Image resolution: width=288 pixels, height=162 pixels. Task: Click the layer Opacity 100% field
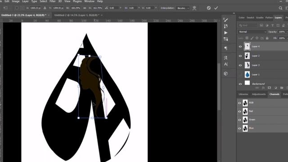click(282, 32)
